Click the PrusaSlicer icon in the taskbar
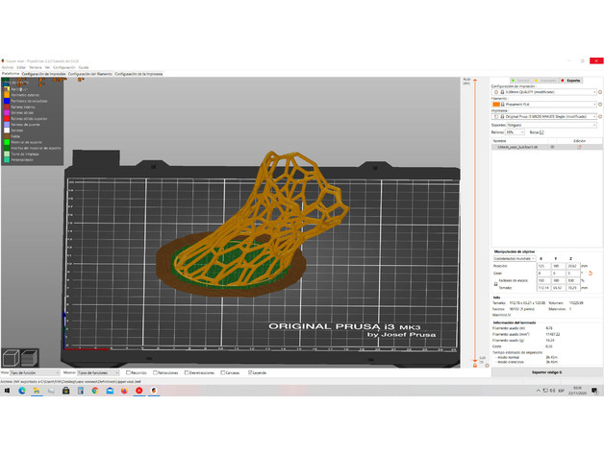Screen dimensions: 604x453 click(154, 390)
